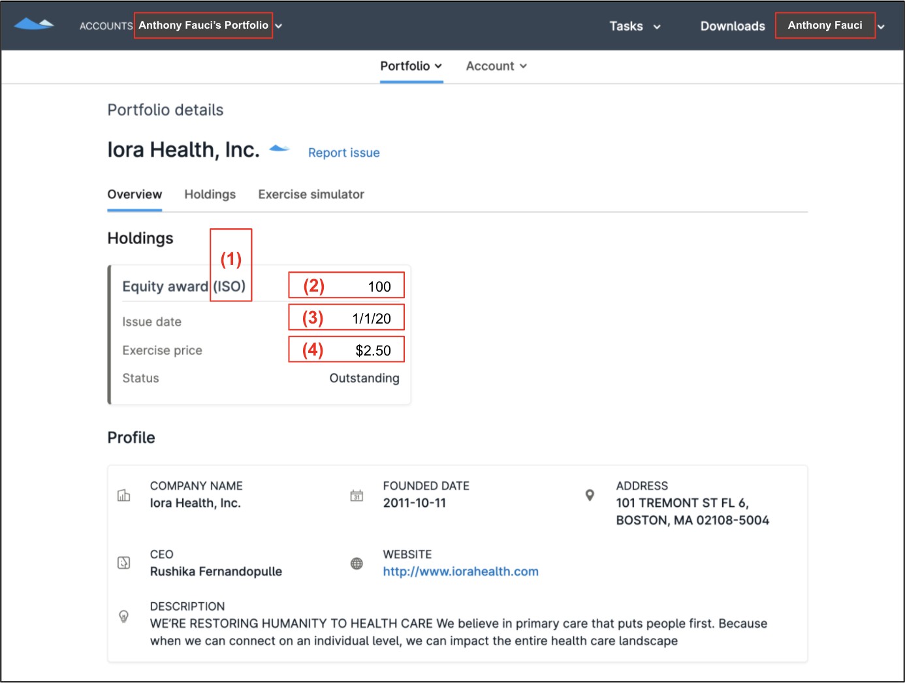Select the Overview tab
The image size is (905, 683).
tap(135, 194)
